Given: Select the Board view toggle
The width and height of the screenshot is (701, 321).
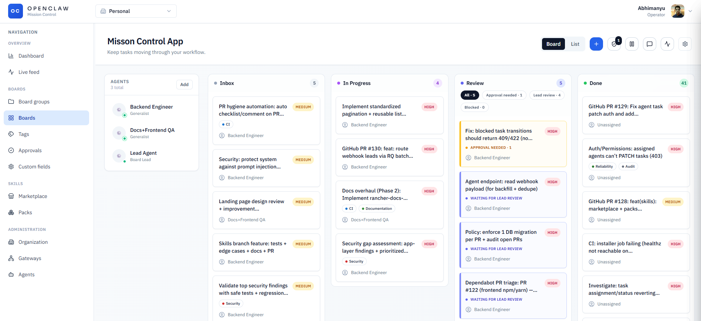Looking at the screenshot, I should pos(553,44).
